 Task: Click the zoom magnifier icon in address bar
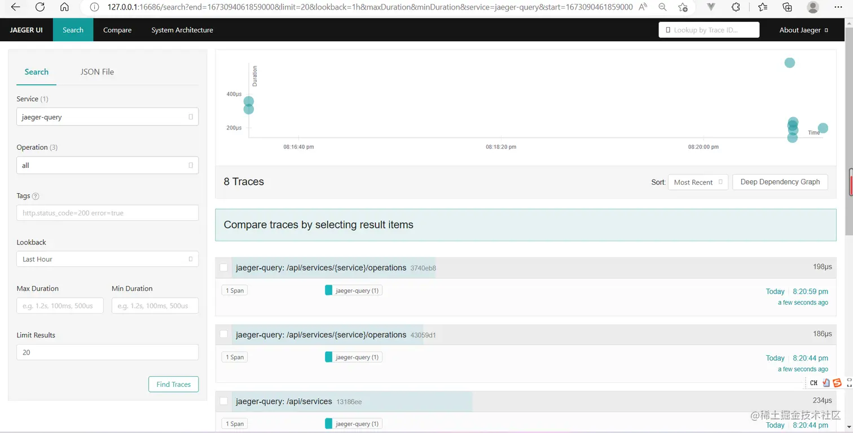pyautogui.click(x=662, y=7)
